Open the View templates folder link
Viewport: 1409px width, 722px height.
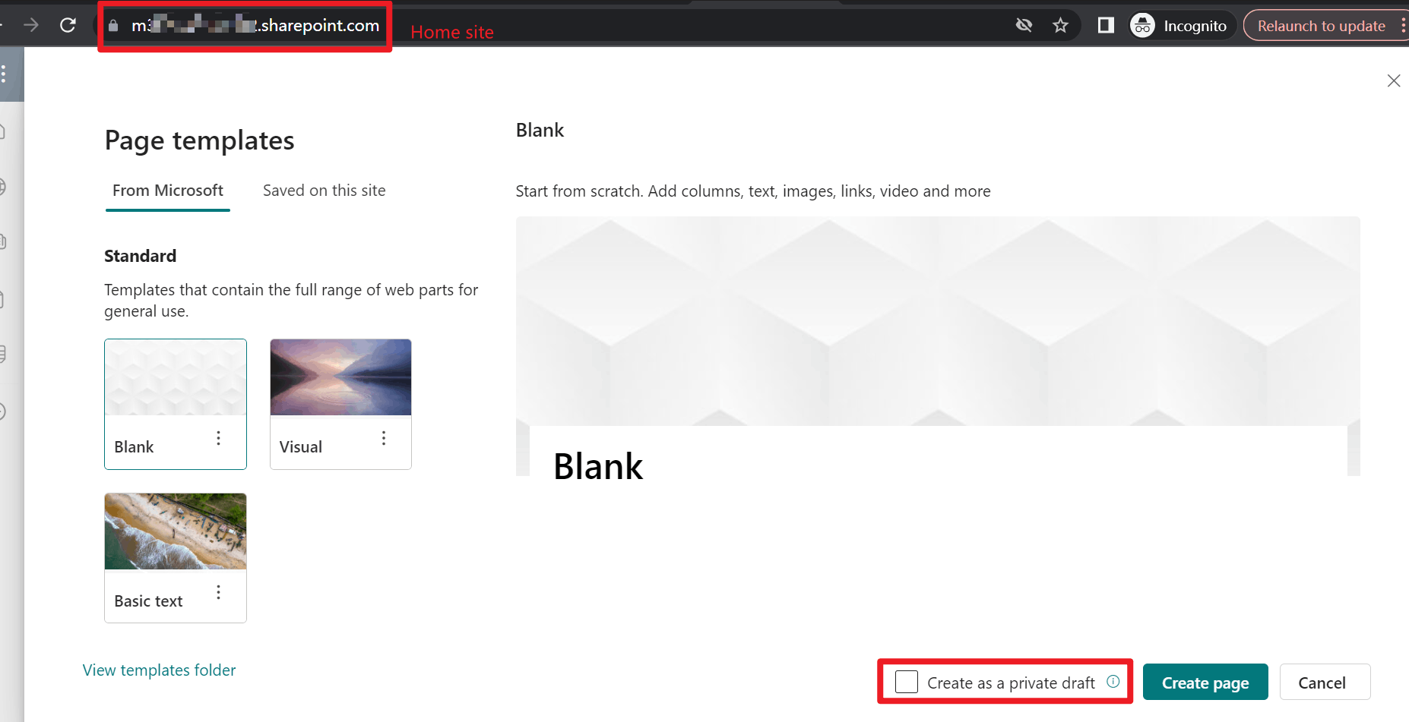158,670
